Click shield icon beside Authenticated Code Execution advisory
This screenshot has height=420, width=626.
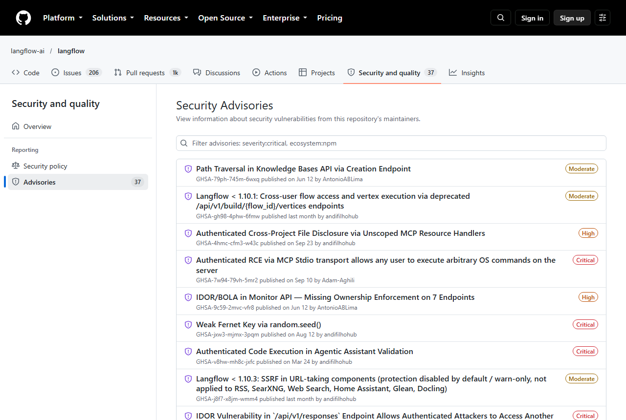188,352
